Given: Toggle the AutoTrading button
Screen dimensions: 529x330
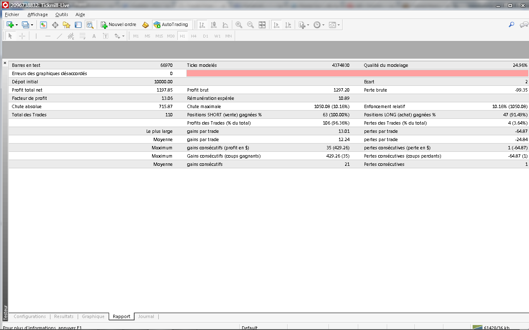Looking at the screenshot, I should click(171, 25).
